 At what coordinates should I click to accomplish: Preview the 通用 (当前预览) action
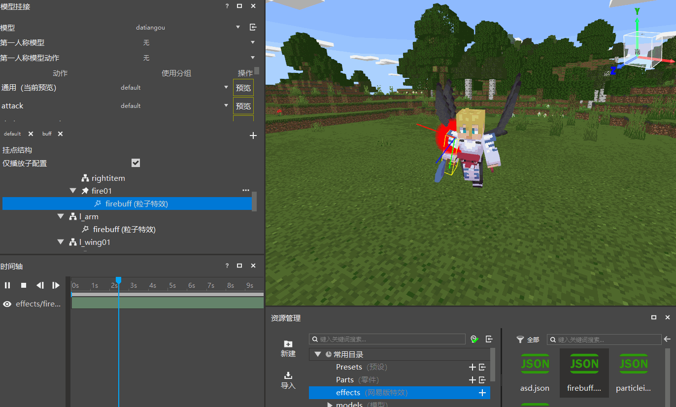click(x=243, y=88)
